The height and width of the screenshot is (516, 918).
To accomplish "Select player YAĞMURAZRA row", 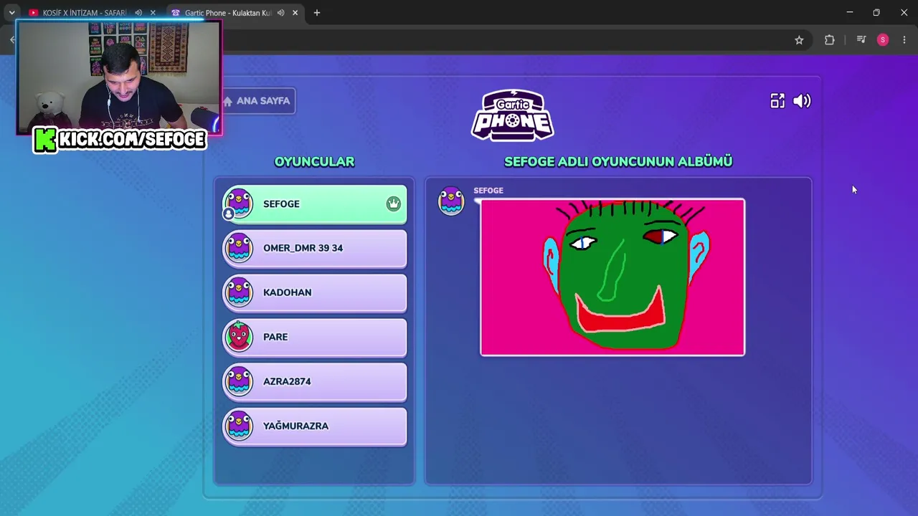I will [x=314, y=426].
